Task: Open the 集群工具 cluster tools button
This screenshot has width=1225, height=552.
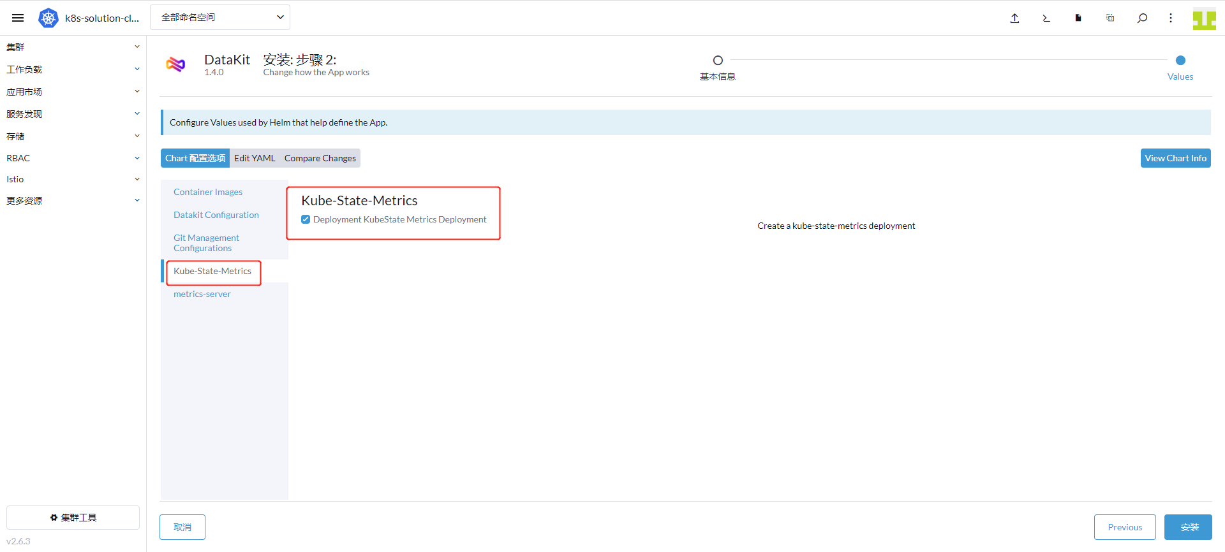Action: (73, 518)
